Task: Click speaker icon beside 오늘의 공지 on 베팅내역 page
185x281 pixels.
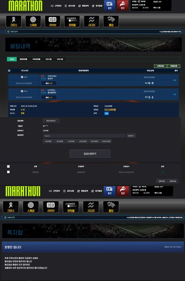Action: (8, 32)
